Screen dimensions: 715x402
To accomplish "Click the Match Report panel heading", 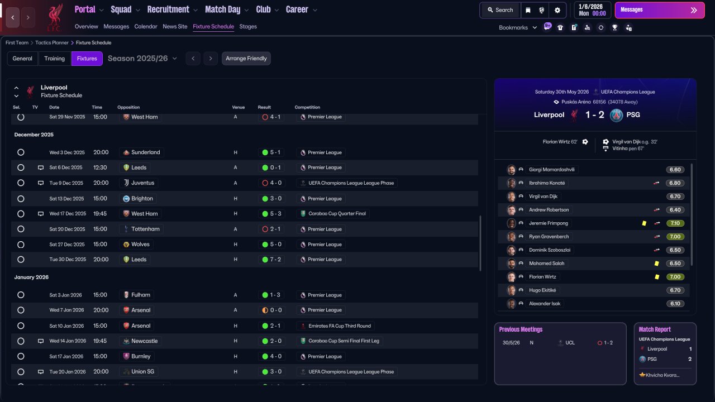I will coord(655,329).
